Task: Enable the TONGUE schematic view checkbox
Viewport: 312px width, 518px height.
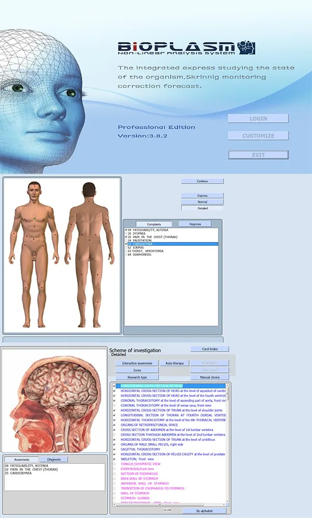Action: click(x=114, y=464)
